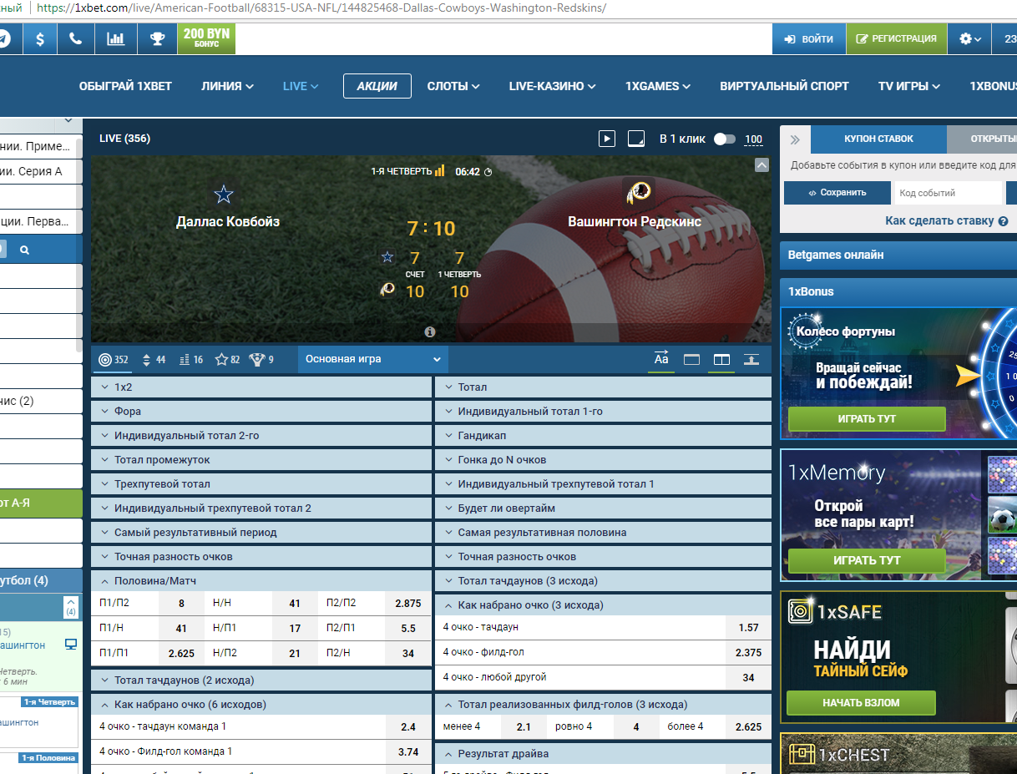This screenshot has height=774, width=1017.
Task: Open the Основная игра dropdown
Action: (x=372, y=359)
